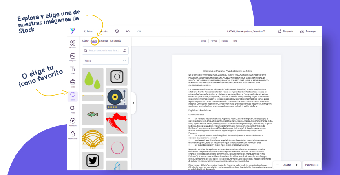Viewport: 340px width, 175px height.
Task: Open the Imágenes panel in sidebar
Action: pyautogui.click(x=73, y=57)
